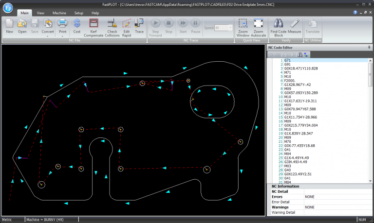The height and width of the screenshot is (223, 374).
Task: Open the Machine ribbon tab
Action: pyautogui.click(x=59, y=13)
